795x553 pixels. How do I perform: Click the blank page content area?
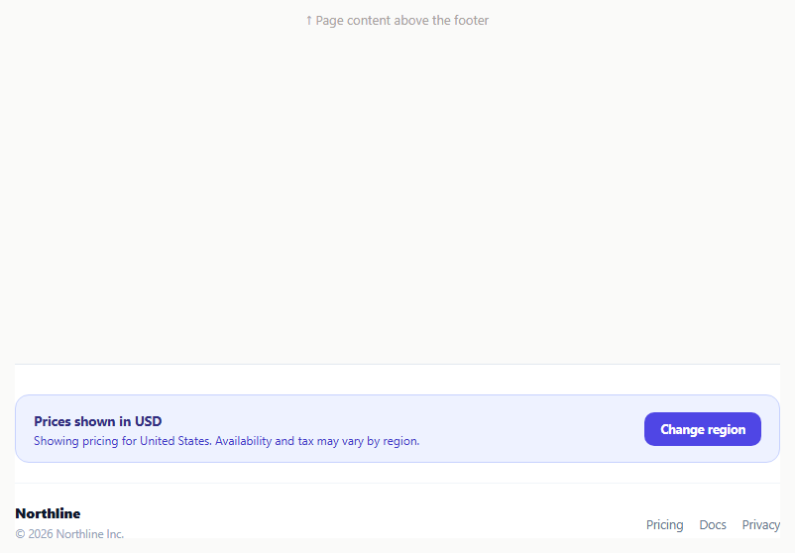397,192
